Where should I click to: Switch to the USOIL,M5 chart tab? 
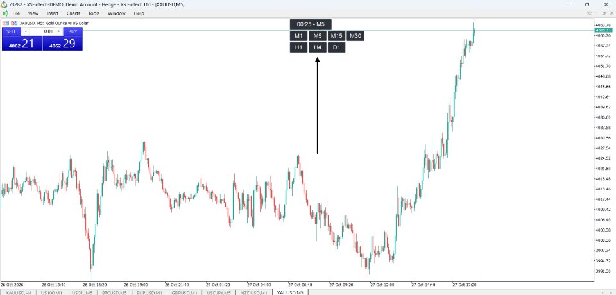[x=83, y=292]
